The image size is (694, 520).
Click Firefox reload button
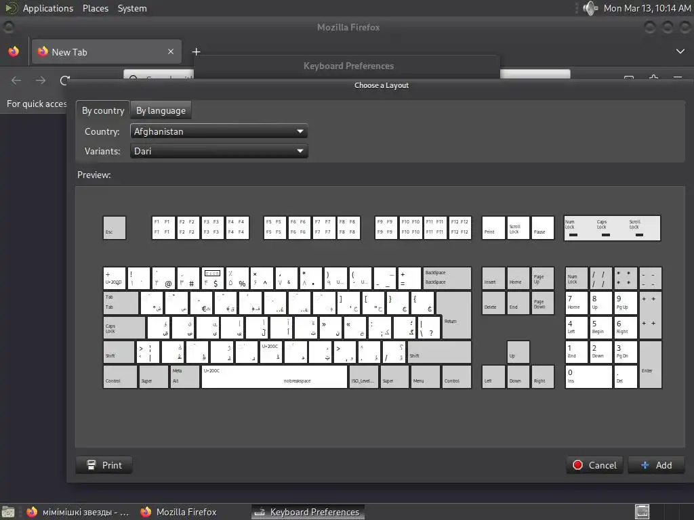click(64, 81)
